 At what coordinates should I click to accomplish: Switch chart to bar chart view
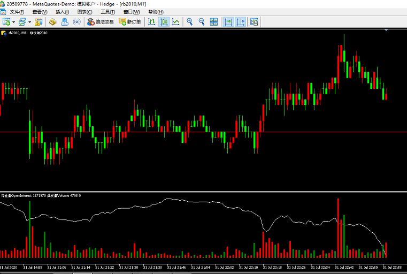click(x=152, y=22)
